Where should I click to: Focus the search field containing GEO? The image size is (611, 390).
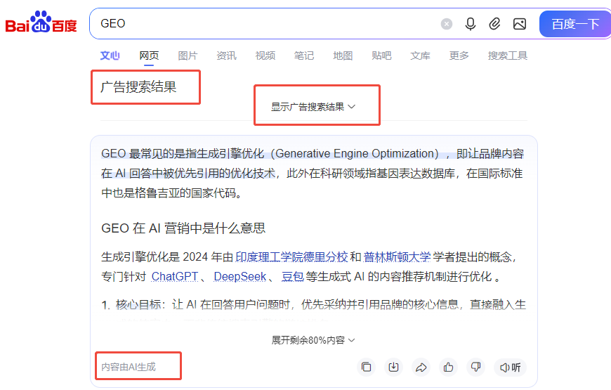click(x=265, y=24)
